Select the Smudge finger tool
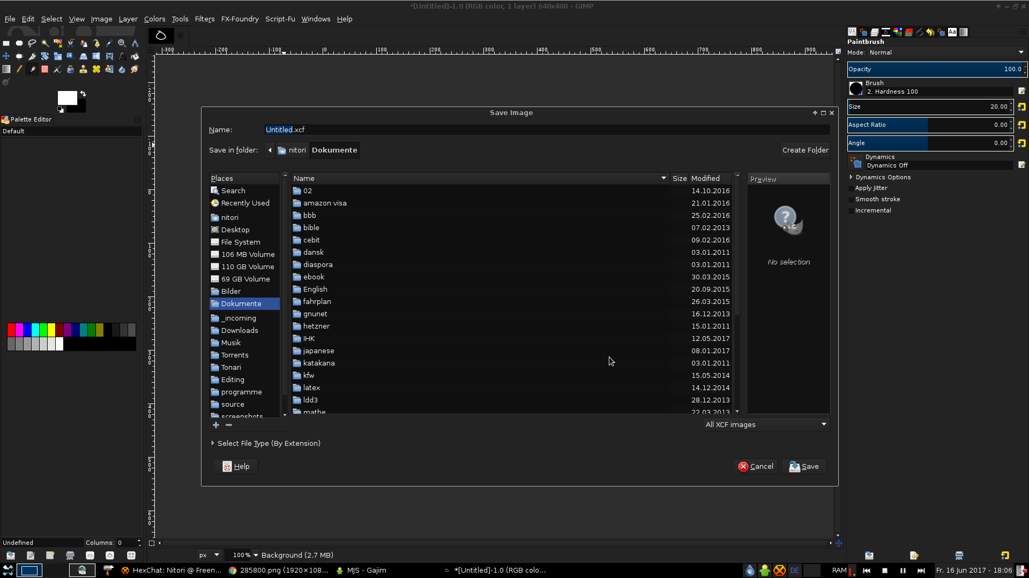The width and height of the screenshot is (1029, 578). (x=135, y=69)
